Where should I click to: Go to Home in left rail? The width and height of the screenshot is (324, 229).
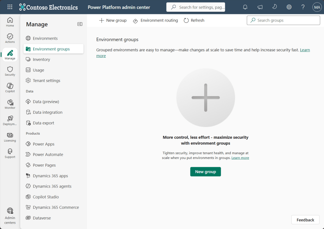click(10, 22)
